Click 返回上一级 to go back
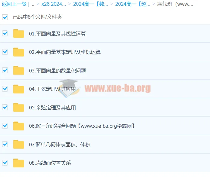The height and width of the screenshot is (177, 210). coord(14,4)
